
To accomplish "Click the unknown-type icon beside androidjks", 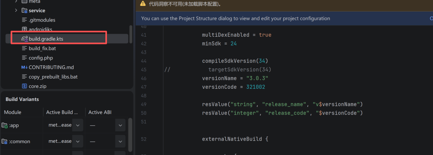I will pos(24,29).
